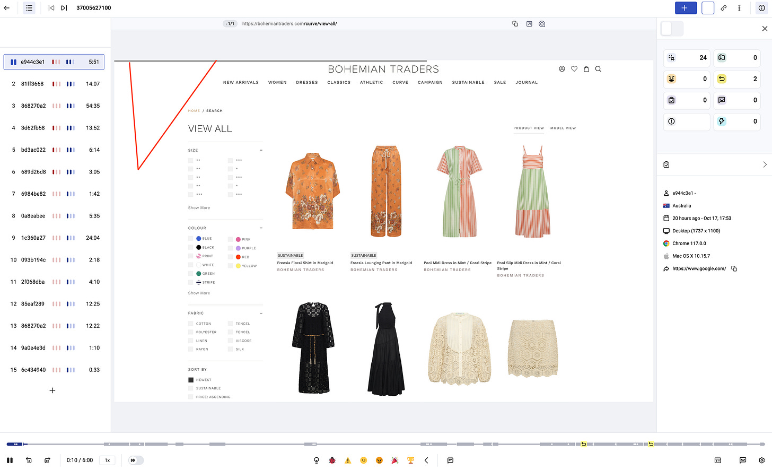Pause the session playback
Viewport: 772px width, 470px height.
10,460
